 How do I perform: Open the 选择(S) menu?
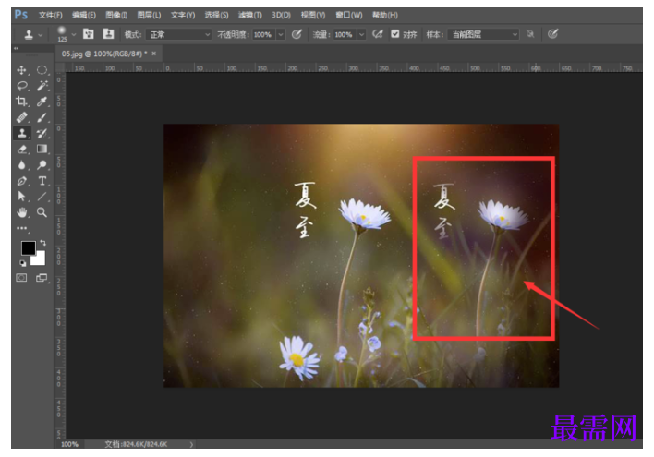[x=216, y=15]
